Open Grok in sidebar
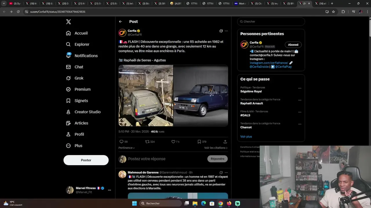Image resolution: width=371 pixels, height=208 pixels. click(75, 78)
